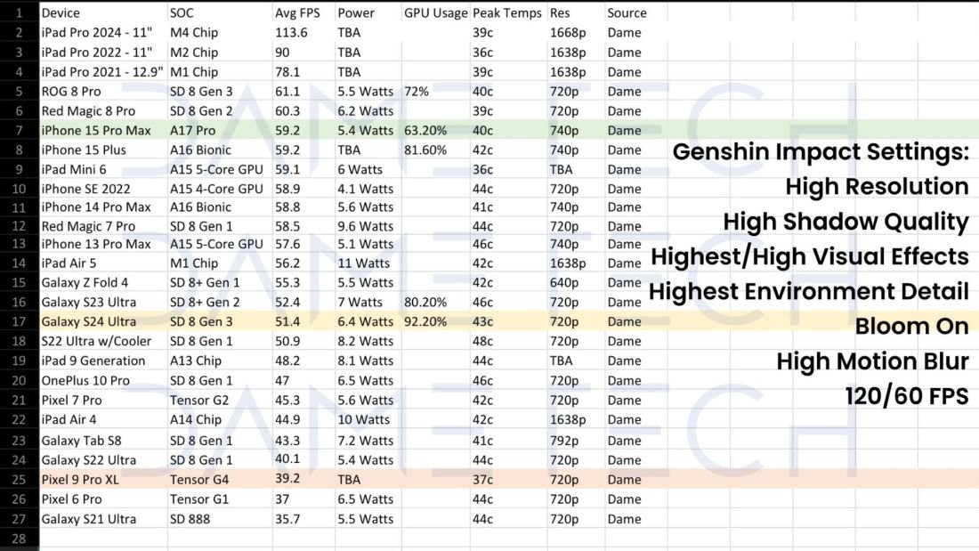The width and height of the screenshot is (979, 551).
Task: Click the 'iPhone 13 Pro Max' cell
Action: (103, 244)
